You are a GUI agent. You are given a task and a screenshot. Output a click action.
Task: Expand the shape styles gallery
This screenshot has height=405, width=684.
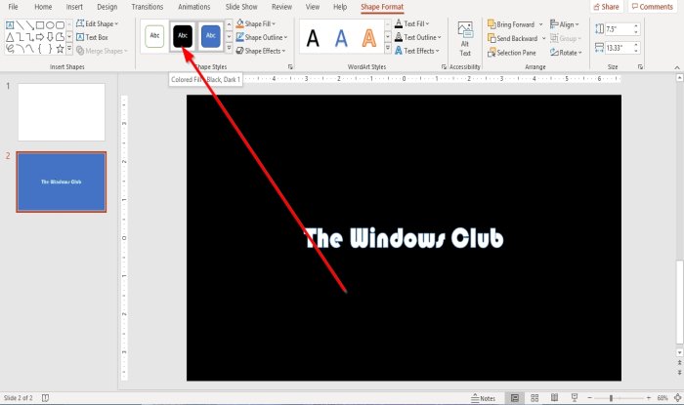pos(229,48)
